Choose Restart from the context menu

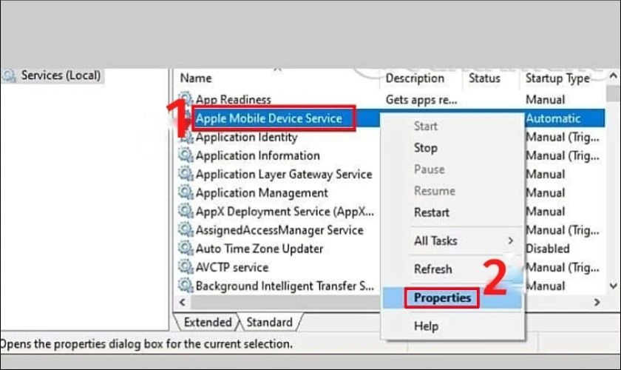click(431, 212)
